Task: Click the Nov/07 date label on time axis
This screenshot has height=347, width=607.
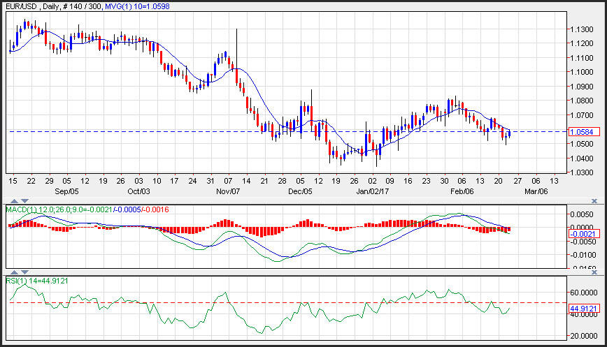Action: click(x=228, y=191)
